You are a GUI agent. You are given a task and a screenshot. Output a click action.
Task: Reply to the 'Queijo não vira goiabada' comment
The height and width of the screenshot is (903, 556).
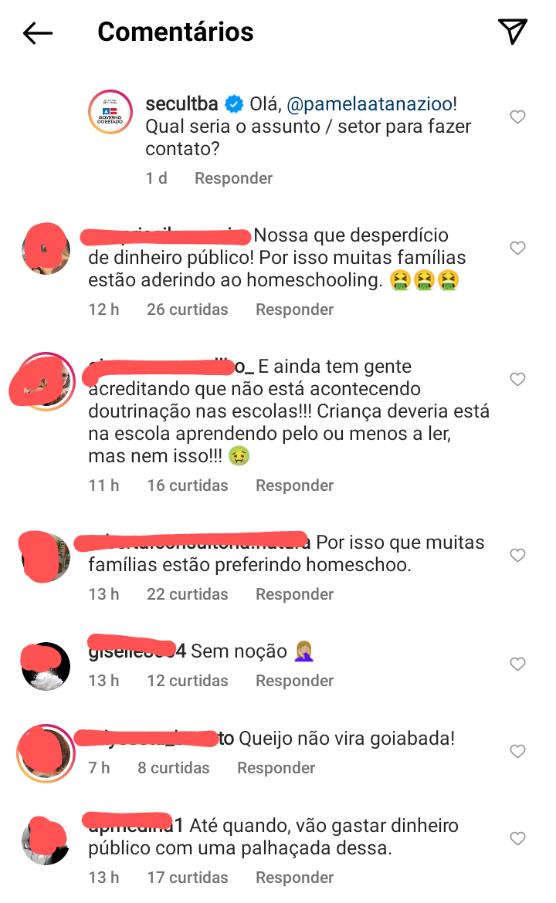[276, 768]
